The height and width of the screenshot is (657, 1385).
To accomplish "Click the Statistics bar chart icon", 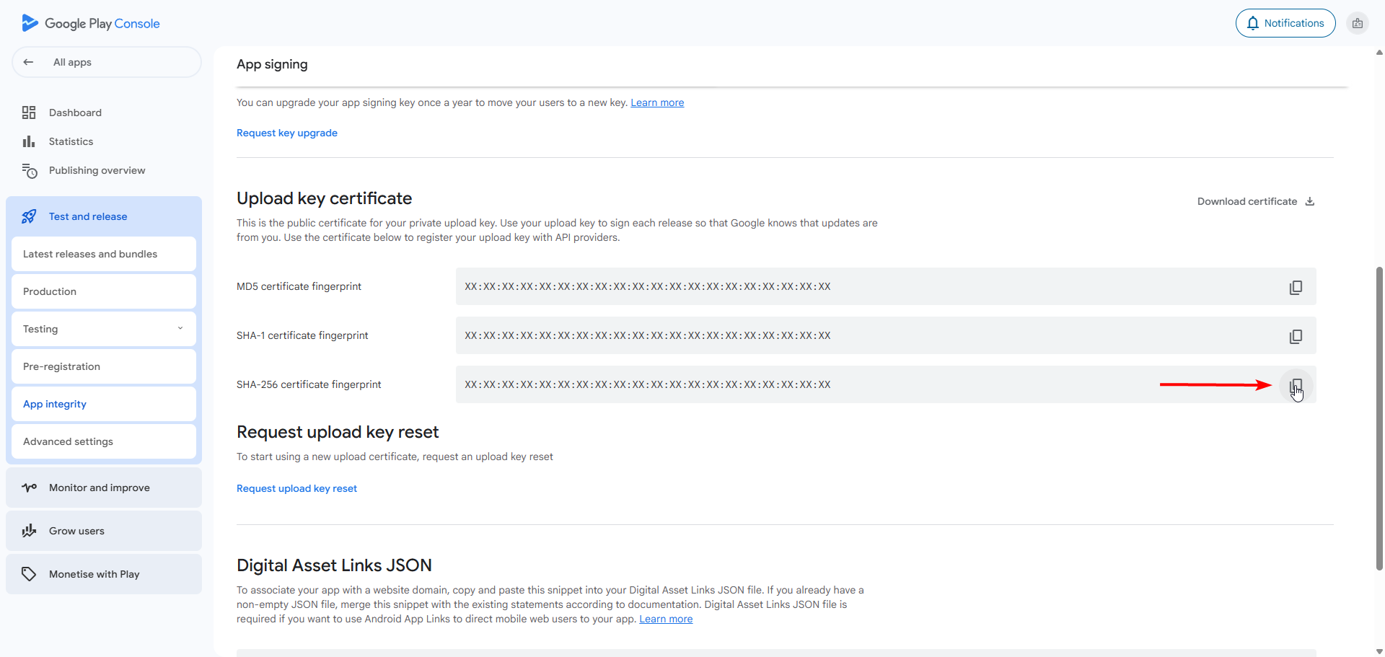I will pyautogui.click(x=29, y=141).
